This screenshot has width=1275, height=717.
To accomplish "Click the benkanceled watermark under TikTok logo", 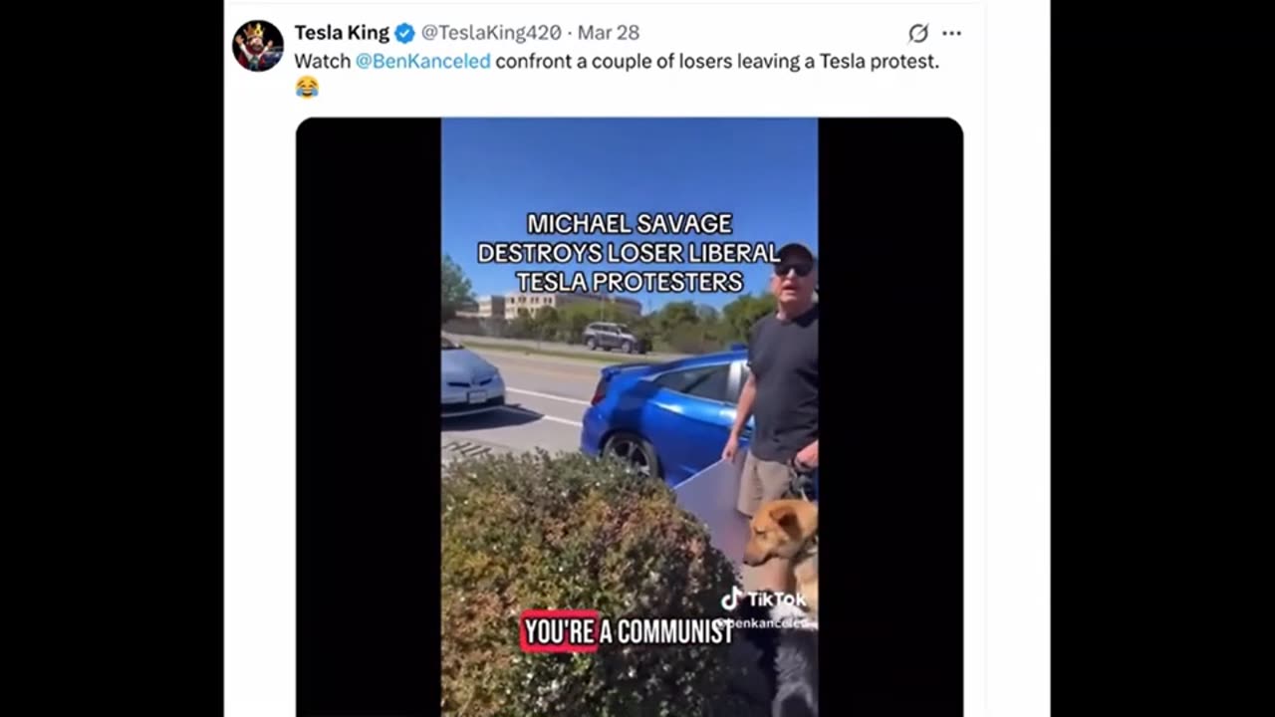I will pyautogui.click(x=765, y=622).
